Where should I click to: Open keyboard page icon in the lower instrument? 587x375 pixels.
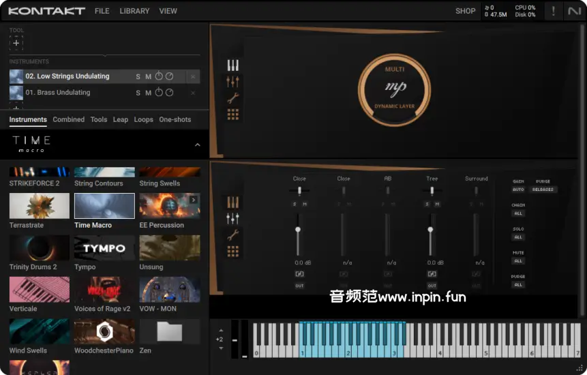click(233, 202)
